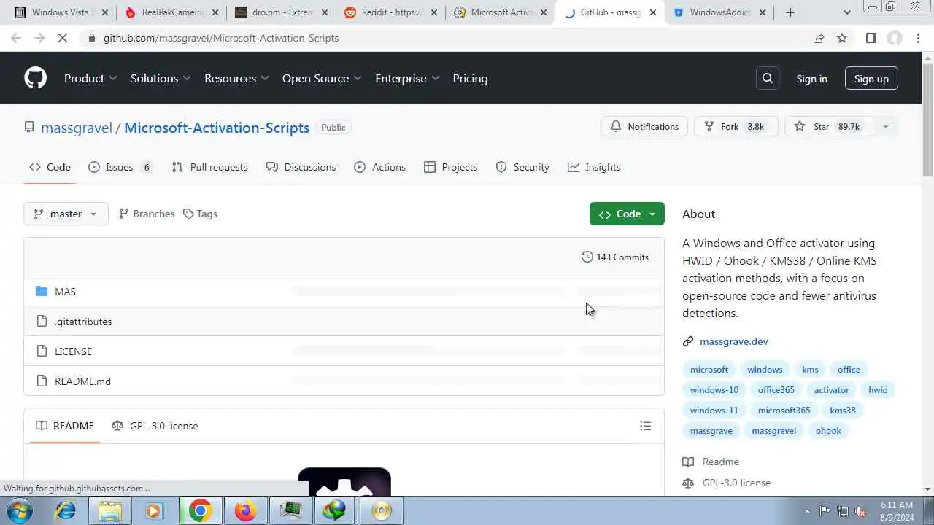Share this page using the share icon
Viewport: 934px width, 525px height.
(x=819, y=38)
